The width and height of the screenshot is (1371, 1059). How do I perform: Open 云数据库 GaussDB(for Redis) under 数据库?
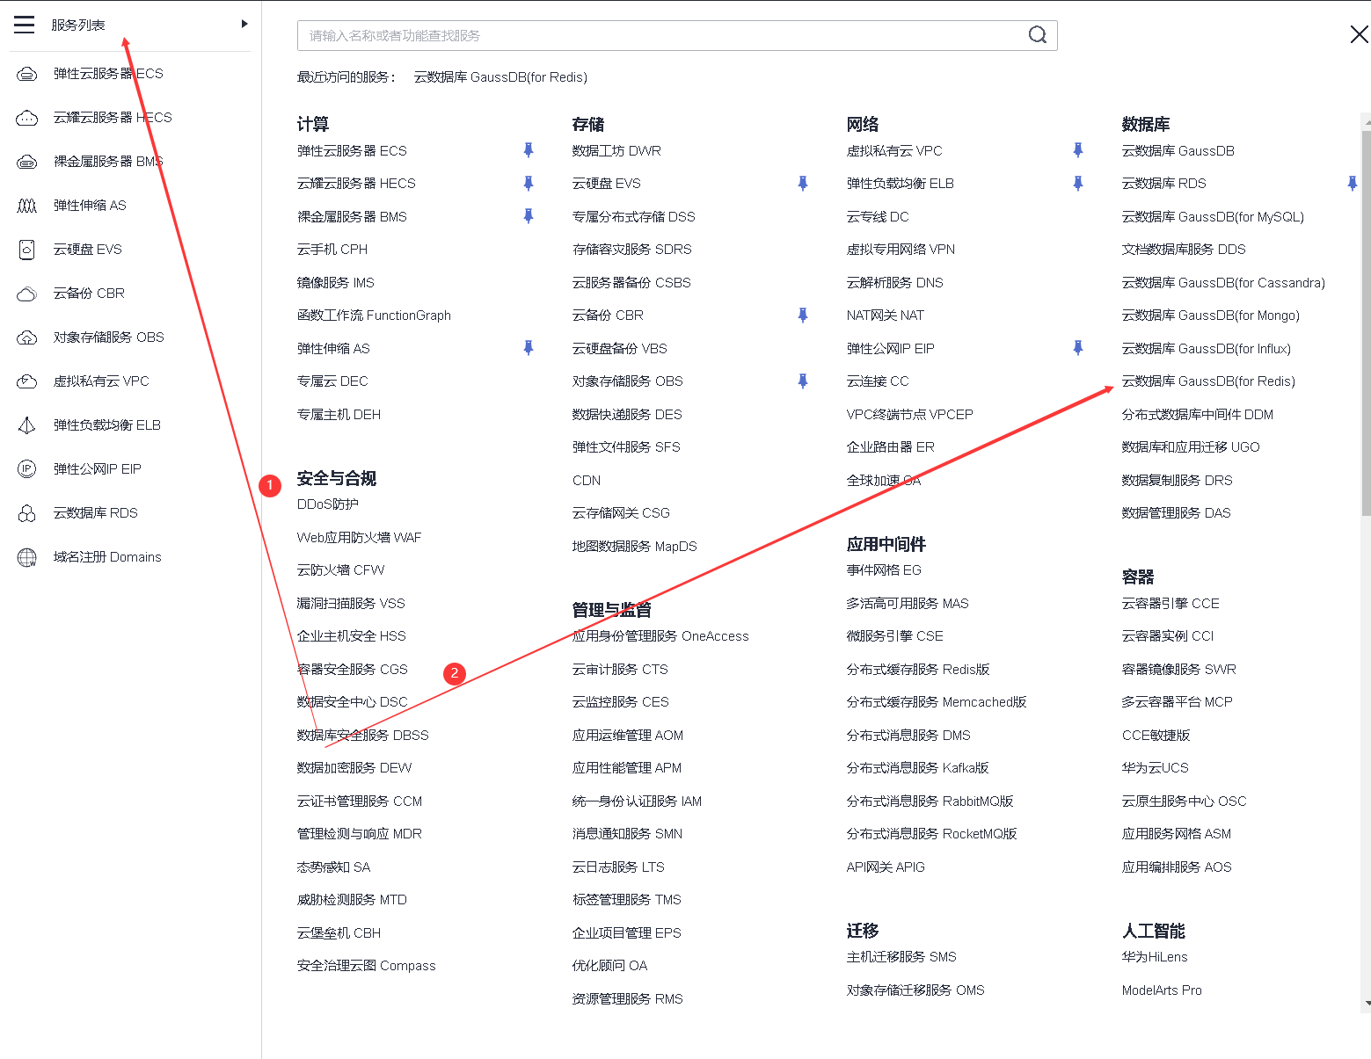(x=1208, y=381)
